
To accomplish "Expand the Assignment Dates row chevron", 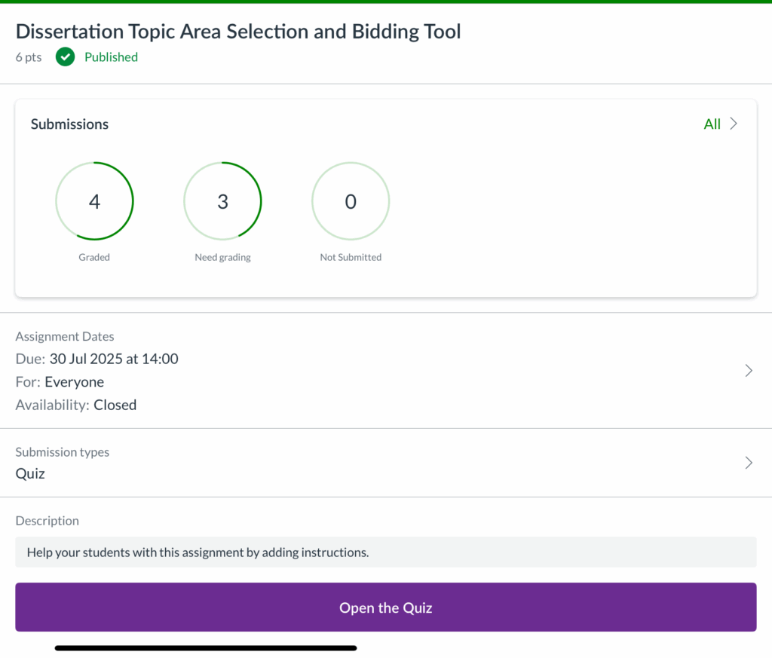I will click(748, 371).
